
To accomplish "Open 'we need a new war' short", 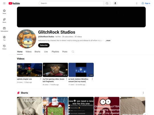I will (x=81, y=106).
